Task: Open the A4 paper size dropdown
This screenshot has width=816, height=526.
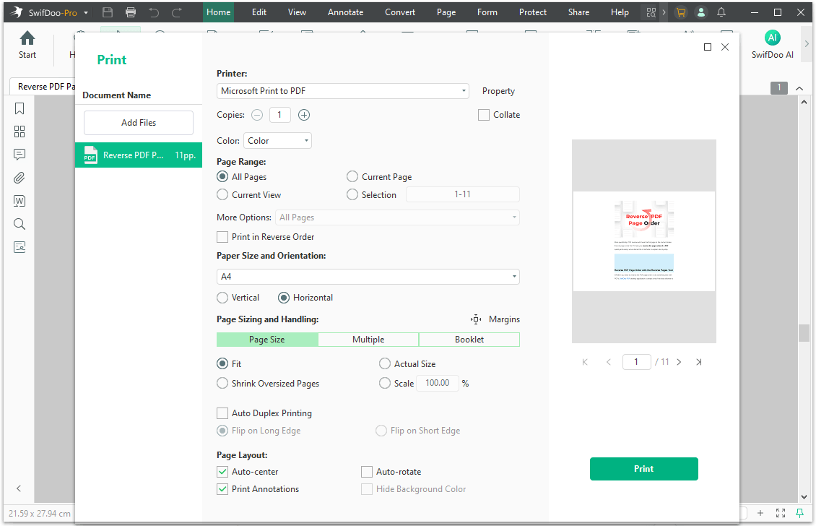Action: (368, 277)
